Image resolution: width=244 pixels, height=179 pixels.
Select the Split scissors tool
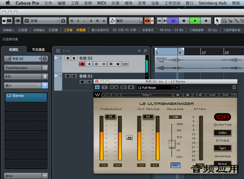pyautogui.click(x=230, y=21)
